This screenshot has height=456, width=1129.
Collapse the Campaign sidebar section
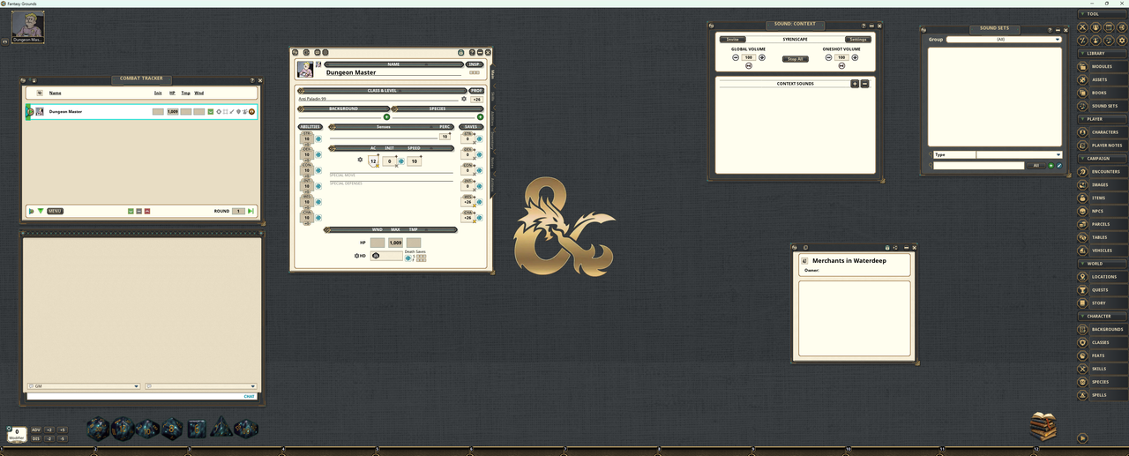tap(1103, 159)
